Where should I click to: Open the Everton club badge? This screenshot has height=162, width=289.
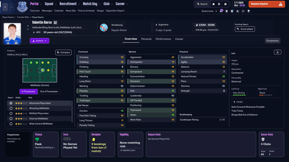[22, 7]
